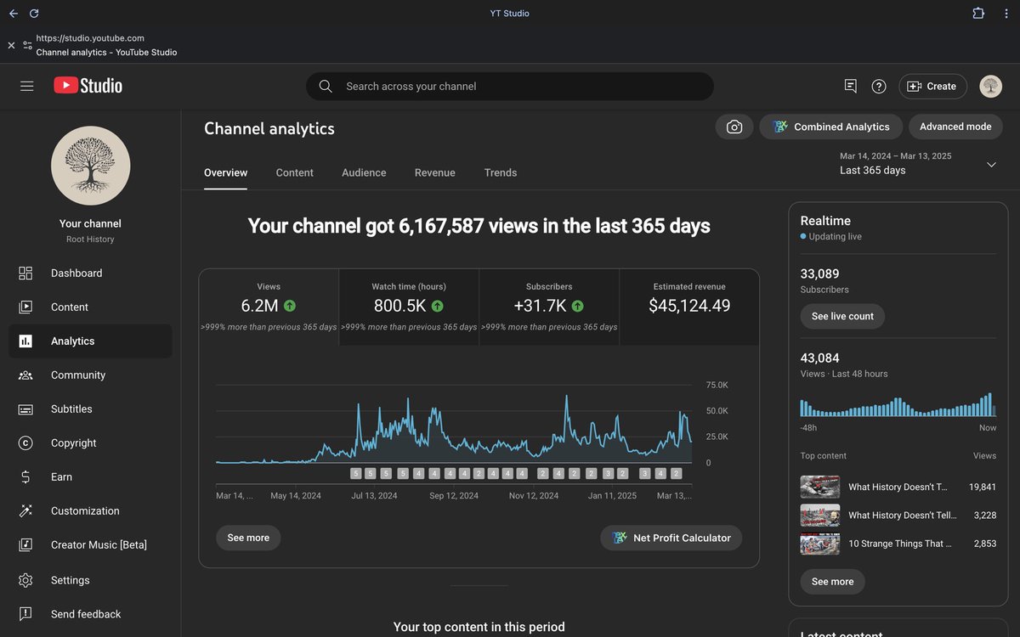Screen dimensions: 1020x637
Task: Select the Views metric card
Action: click(x=269, y=307)
